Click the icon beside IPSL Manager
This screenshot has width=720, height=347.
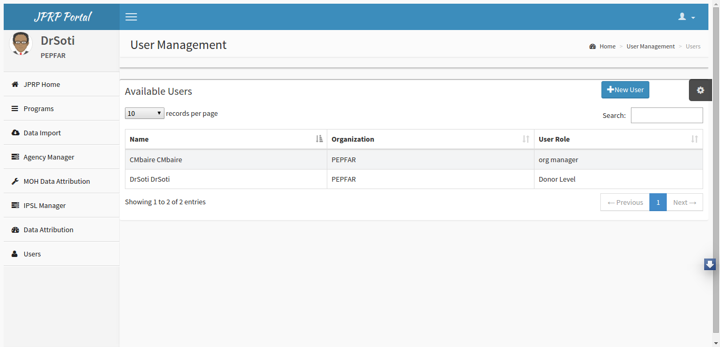pyautogui.click(x=15, y=205)
